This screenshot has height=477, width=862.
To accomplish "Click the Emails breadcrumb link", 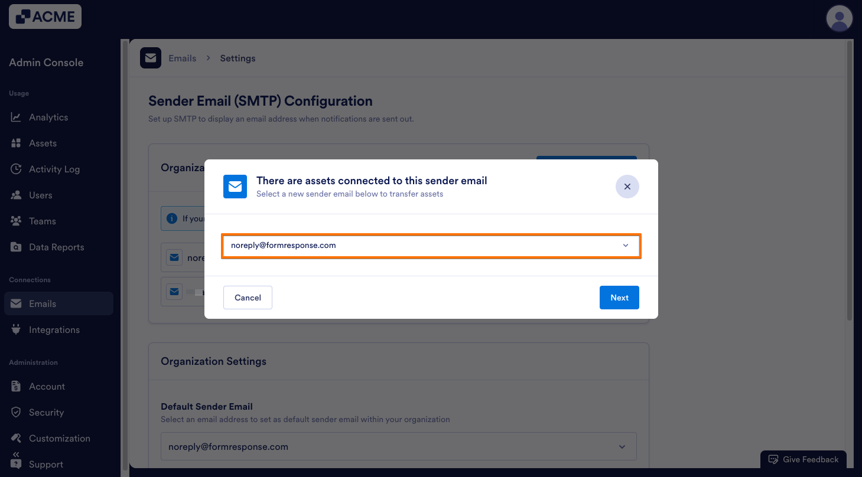I will coord(182,58).
